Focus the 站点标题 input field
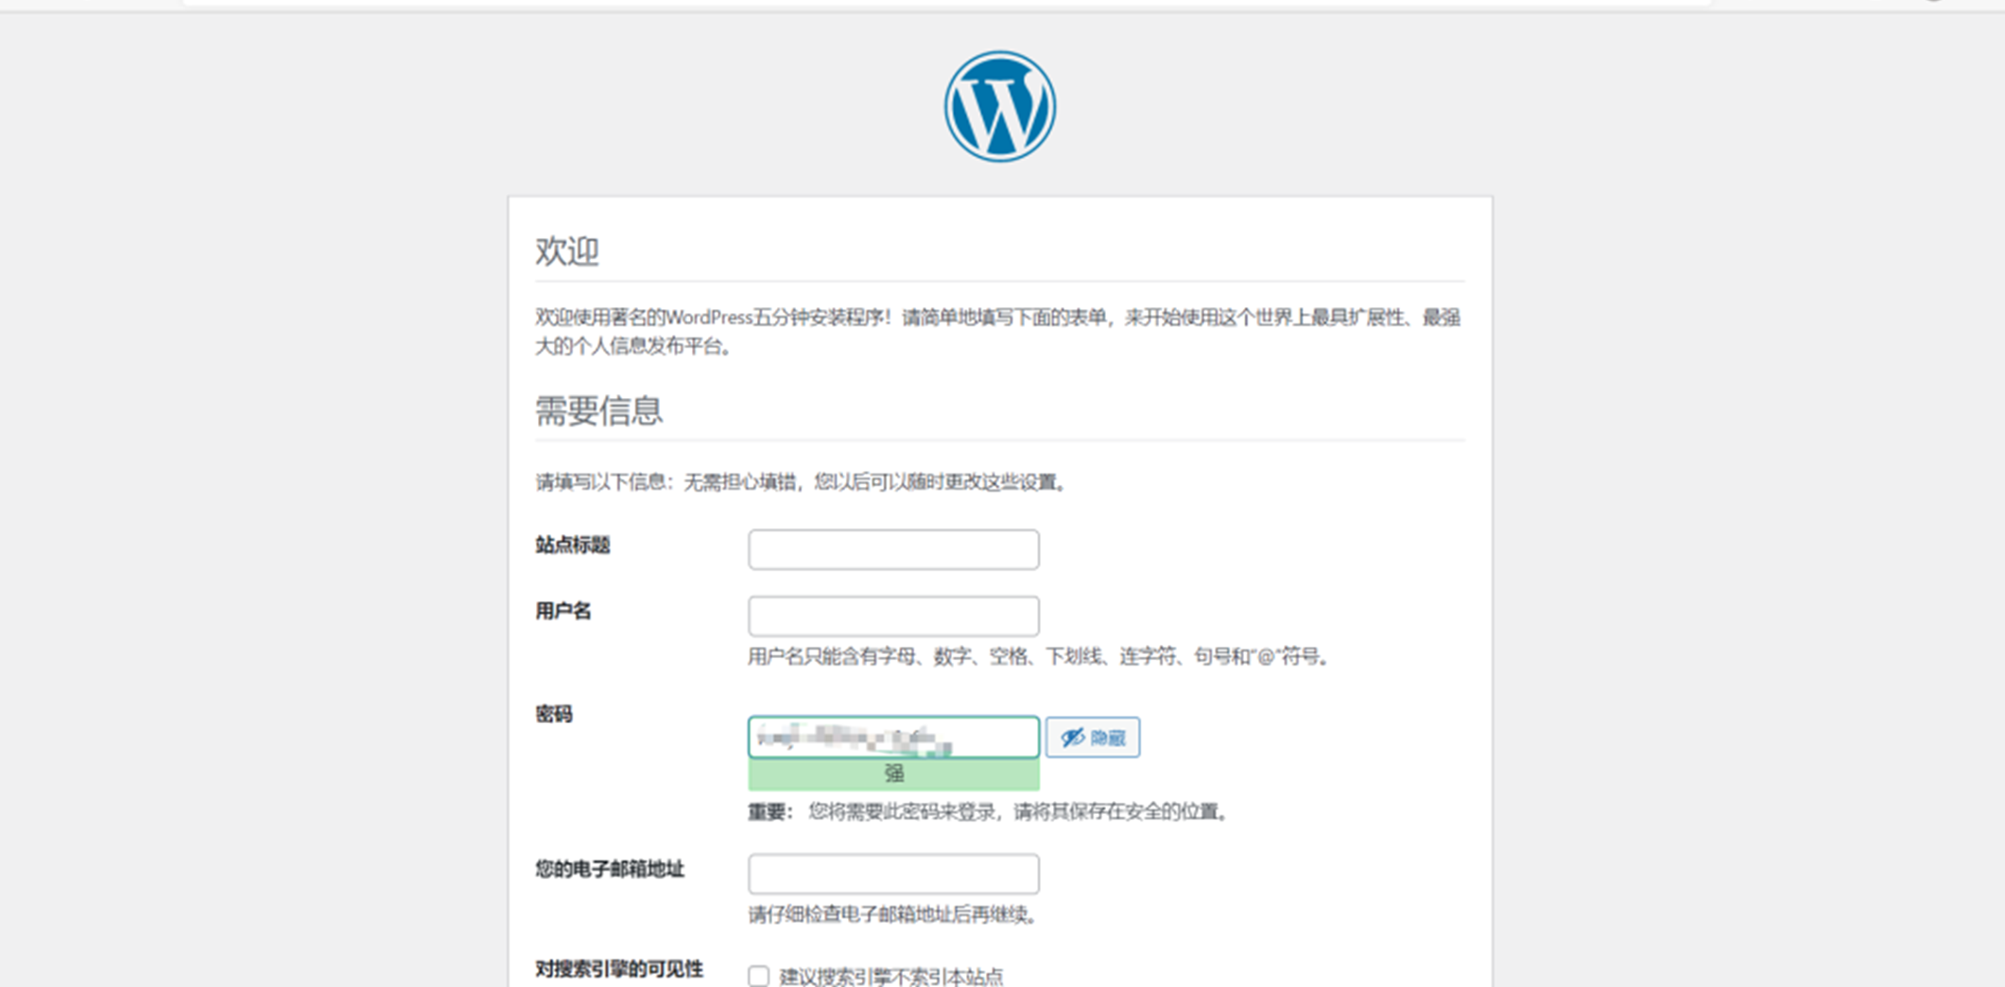This screenshot has height=987, width=2005. click(x=893, y=549)
